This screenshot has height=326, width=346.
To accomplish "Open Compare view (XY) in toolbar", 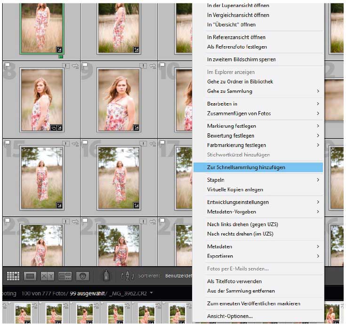I will tap(47, 276).
